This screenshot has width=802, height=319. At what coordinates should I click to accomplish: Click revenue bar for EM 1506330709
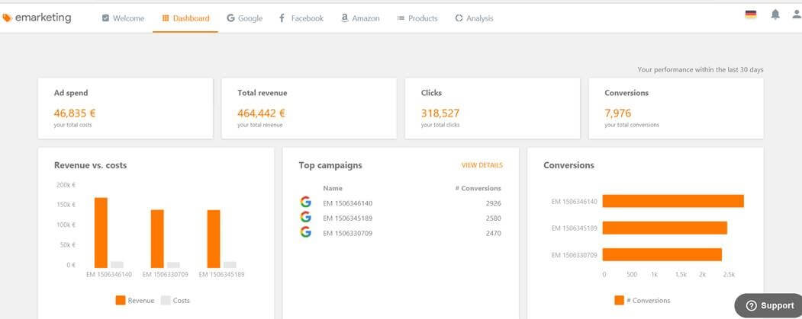point(157,239)
